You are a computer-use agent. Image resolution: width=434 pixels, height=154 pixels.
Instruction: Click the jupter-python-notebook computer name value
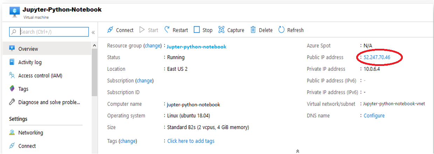(193, 105)
